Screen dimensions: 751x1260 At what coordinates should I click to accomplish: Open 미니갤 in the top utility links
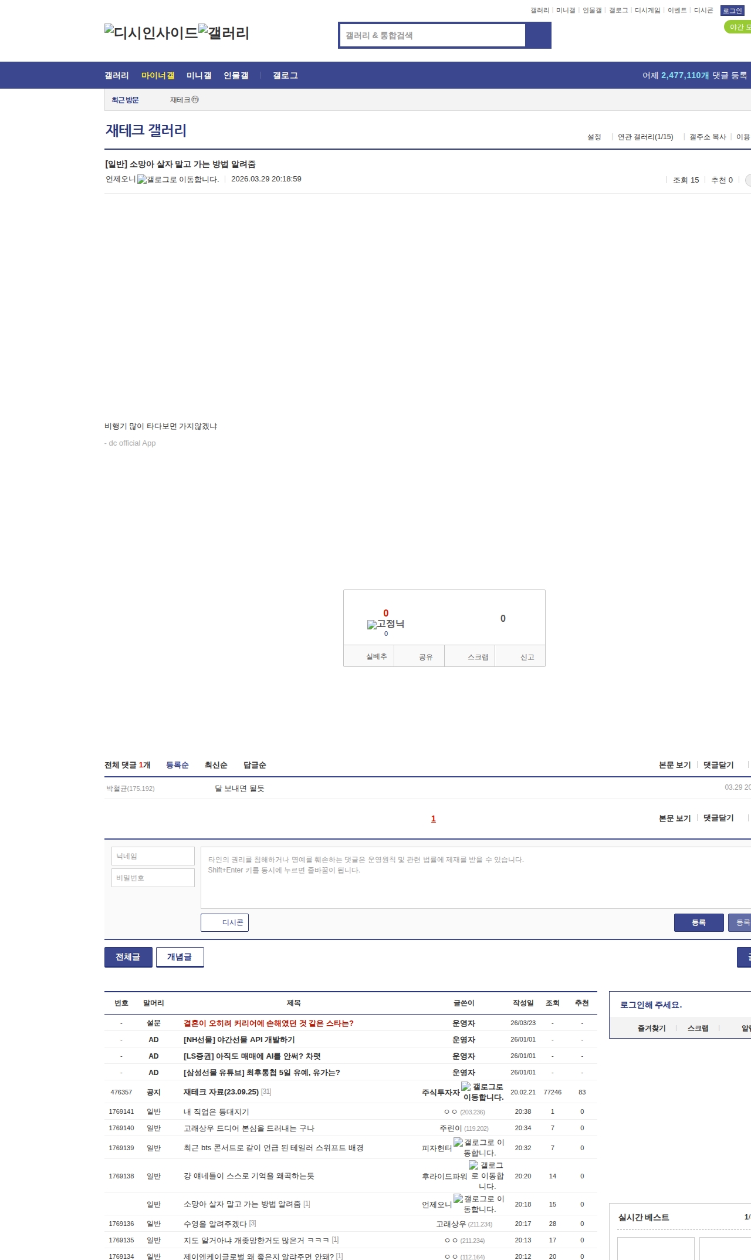pyautogui.click(x=566, y=11)
